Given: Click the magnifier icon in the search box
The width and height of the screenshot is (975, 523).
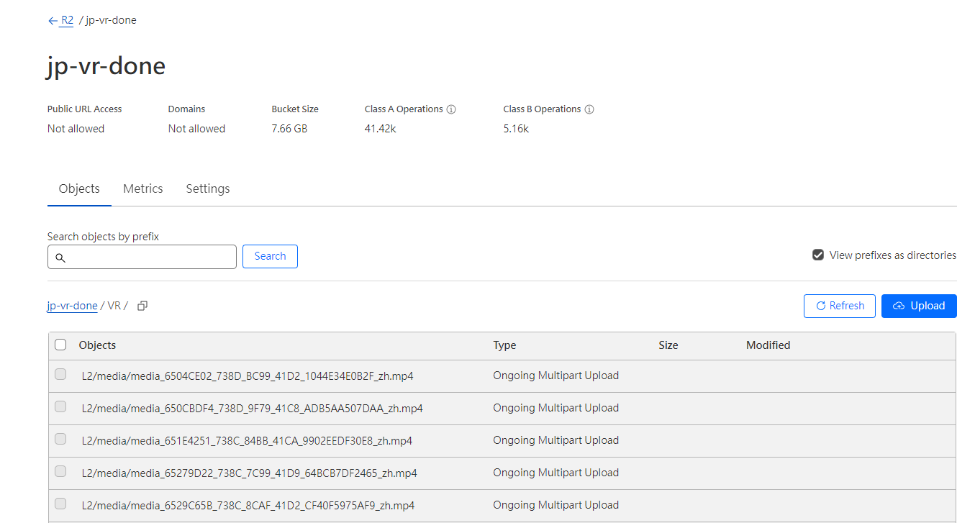Looking at the screenshot, I should pos(60,258).
